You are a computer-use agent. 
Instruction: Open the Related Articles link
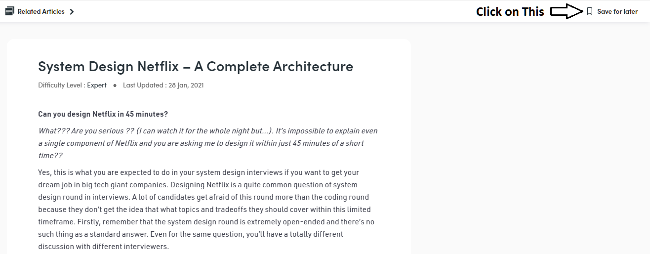click(41, 11)
